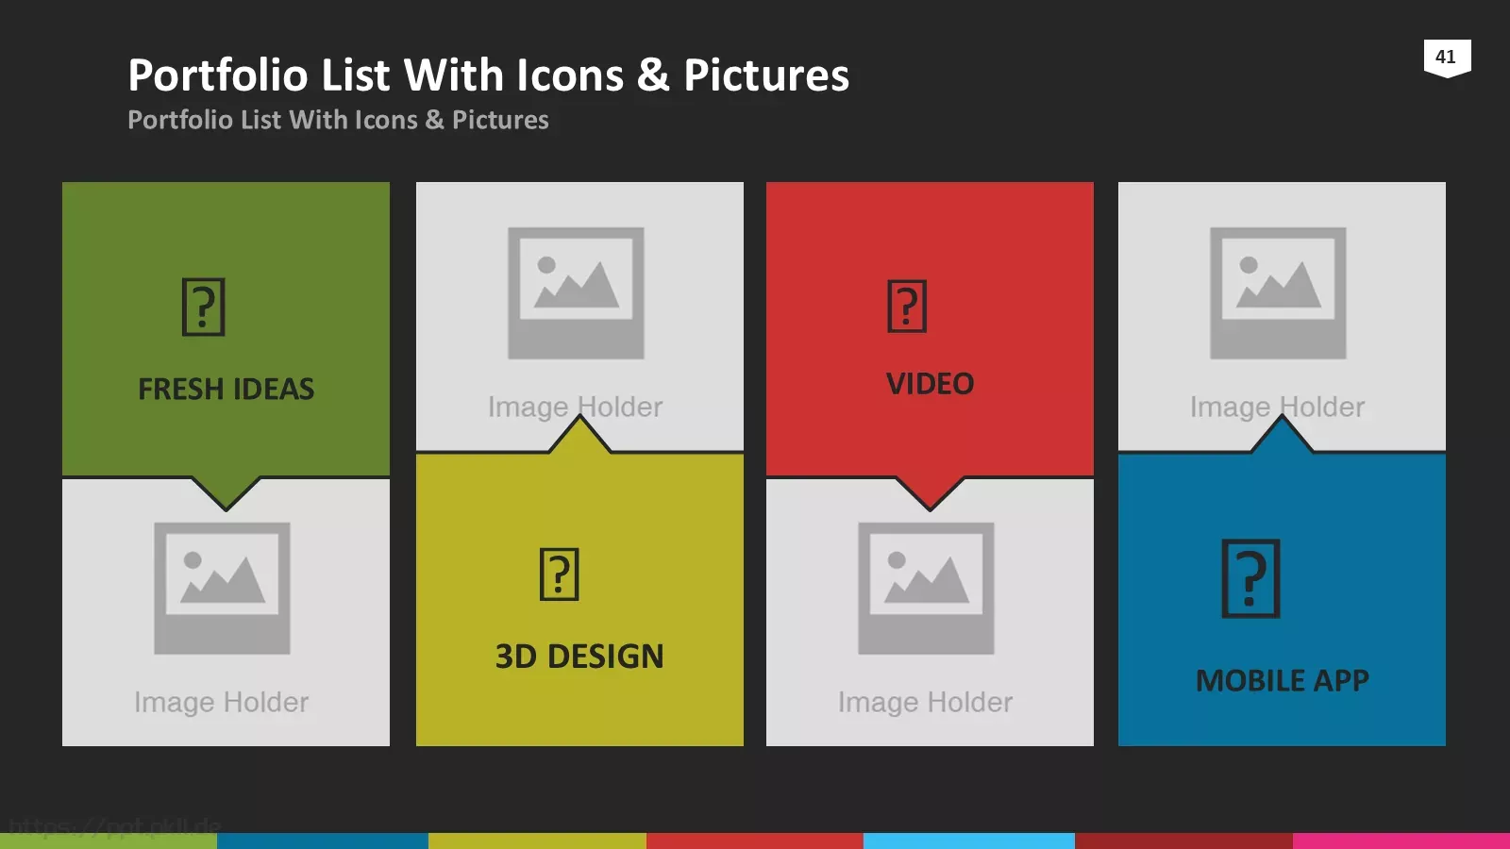Click Image Holder text below VIDEO

tap(926, 702)
